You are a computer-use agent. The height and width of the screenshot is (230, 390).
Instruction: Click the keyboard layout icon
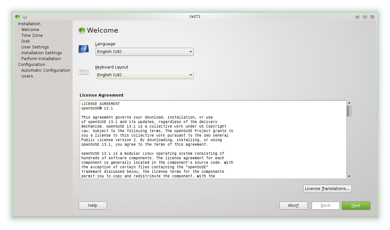click(84, 72)
